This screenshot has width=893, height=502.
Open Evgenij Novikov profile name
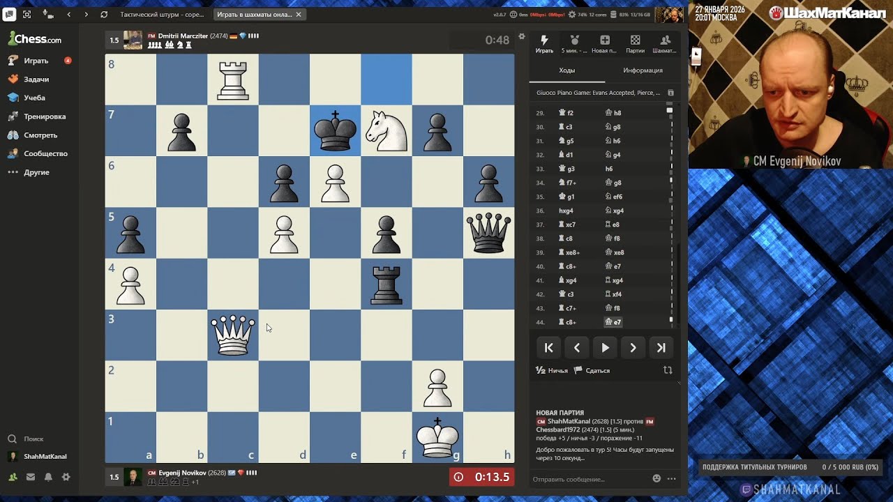coord(183,473)
